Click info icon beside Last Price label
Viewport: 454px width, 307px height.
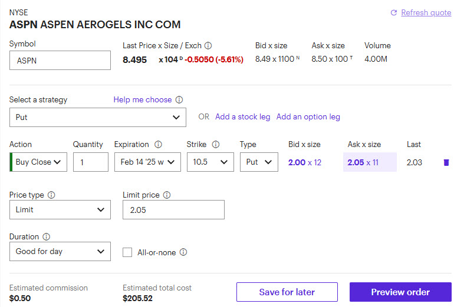tap(208, 45)
